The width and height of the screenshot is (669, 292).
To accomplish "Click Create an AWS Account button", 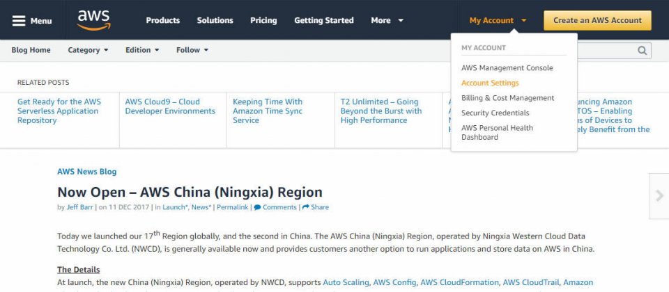I will 597,20.
